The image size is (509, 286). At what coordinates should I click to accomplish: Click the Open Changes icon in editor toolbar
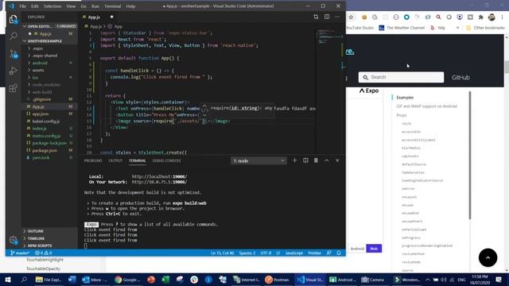pos(316,17)
